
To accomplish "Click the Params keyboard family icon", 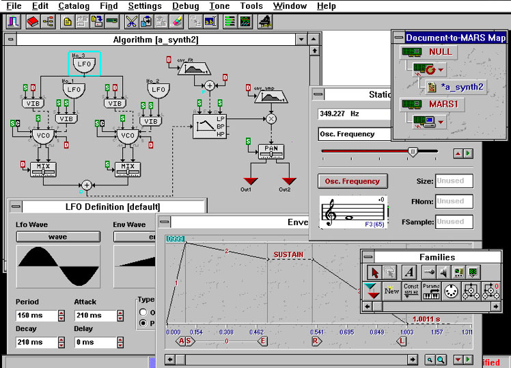I will pos(432,290).
